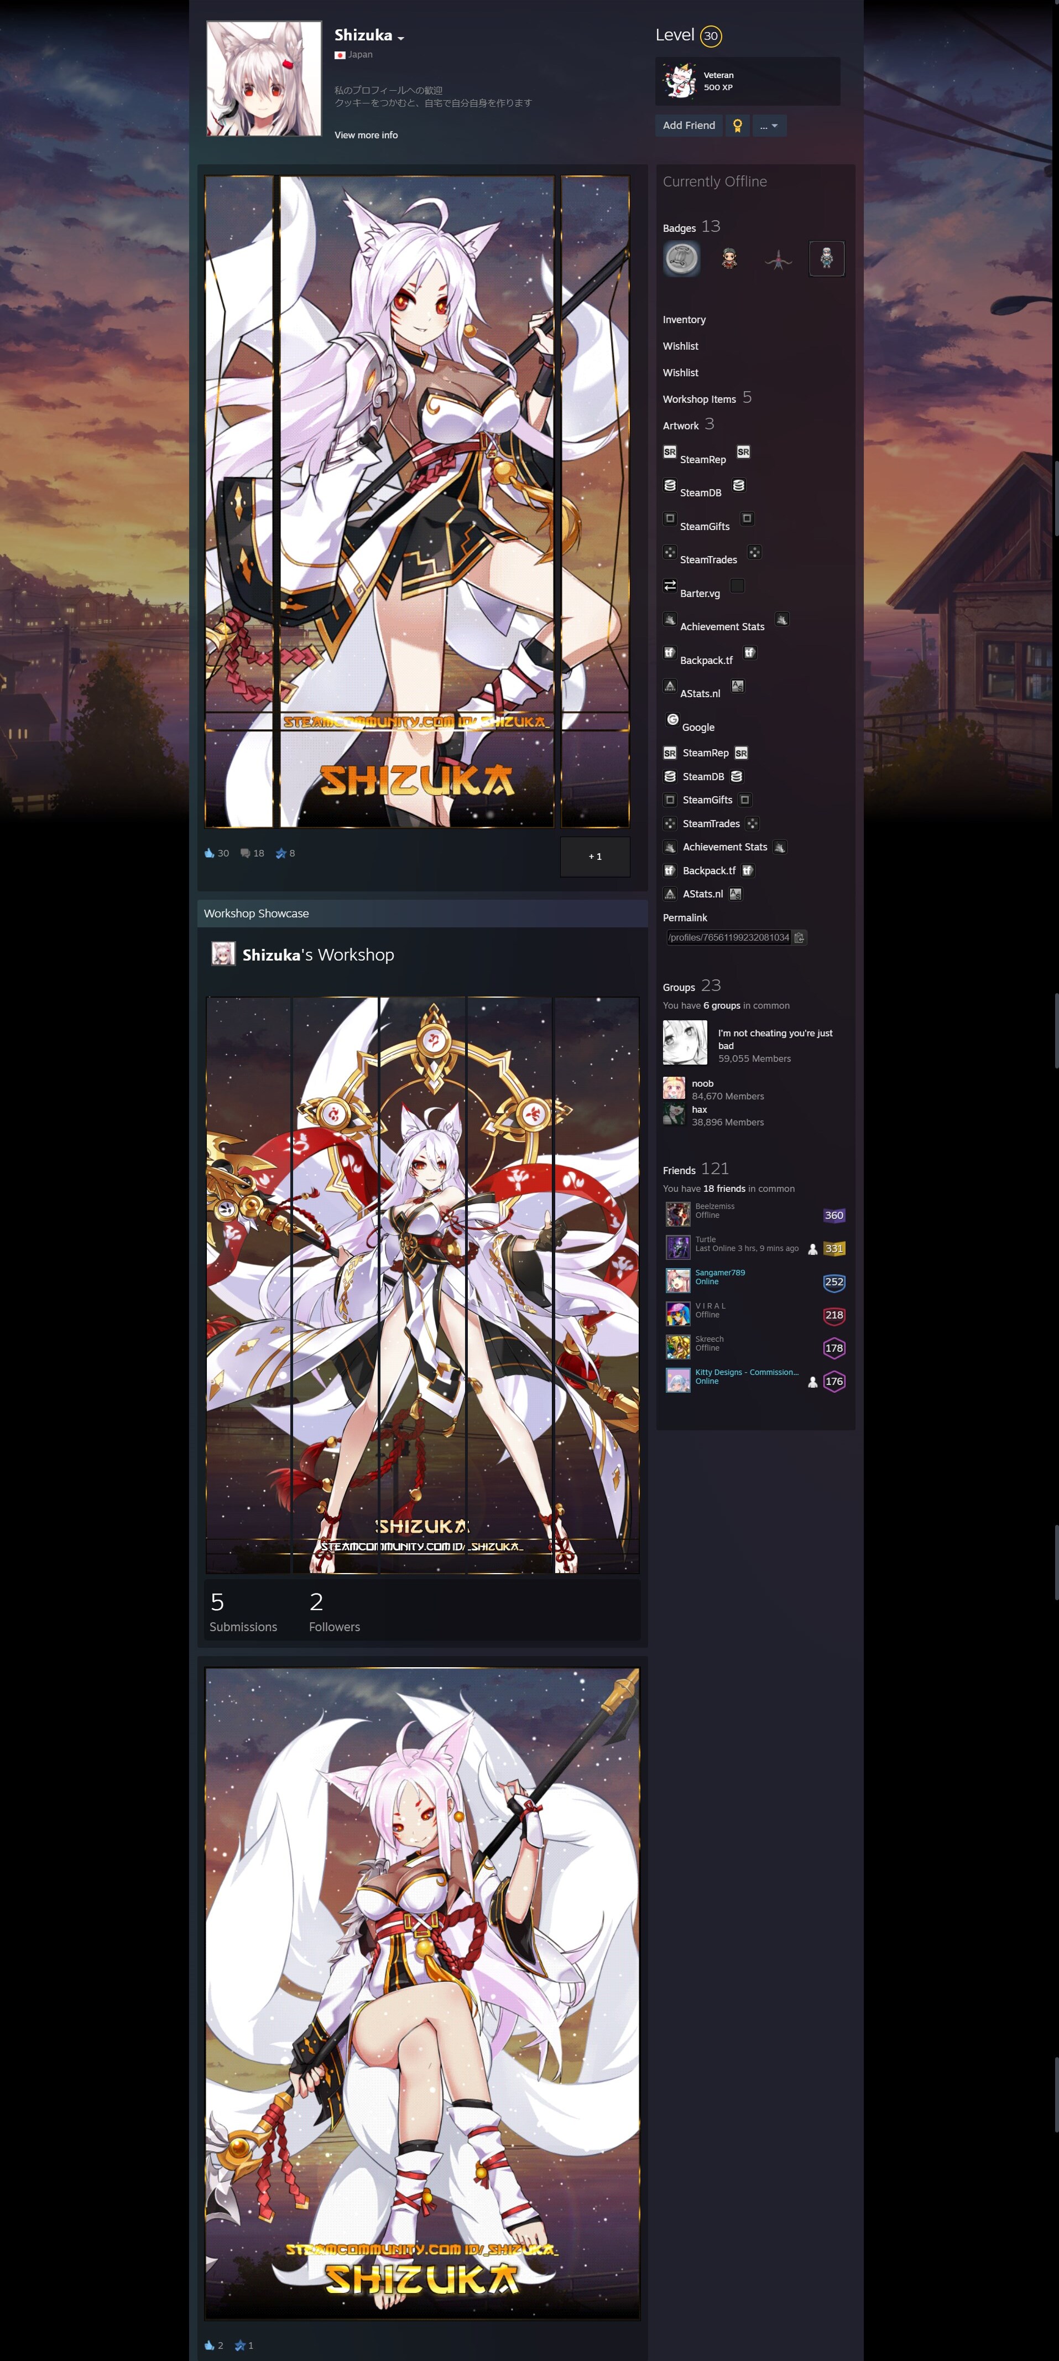Click the thumbs-up icon showing 2
Screen dimensions: 1059x2361
point(209,2346)
